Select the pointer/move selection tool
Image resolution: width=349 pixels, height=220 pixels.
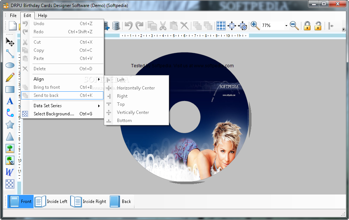10,42
